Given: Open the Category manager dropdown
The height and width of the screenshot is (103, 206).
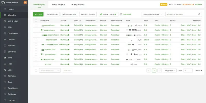Looking at the screenshot, I should (x=152, y=14).
